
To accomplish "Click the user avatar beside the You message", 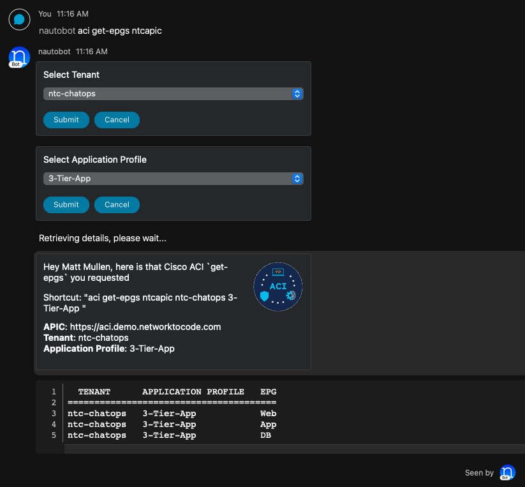I will [x=19, y=19].
